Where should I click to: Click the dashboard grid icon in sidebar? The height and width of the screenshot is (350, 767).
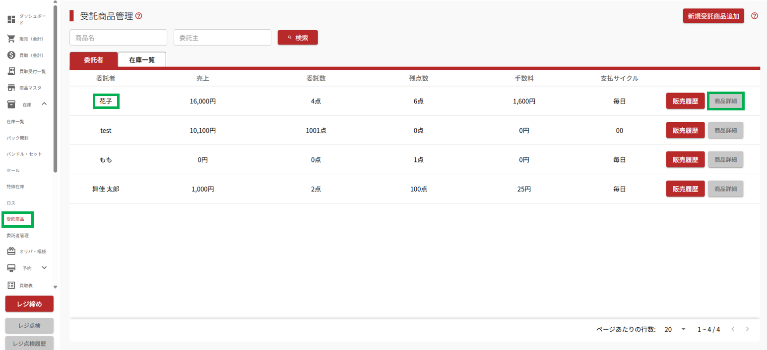pos(11,20)
